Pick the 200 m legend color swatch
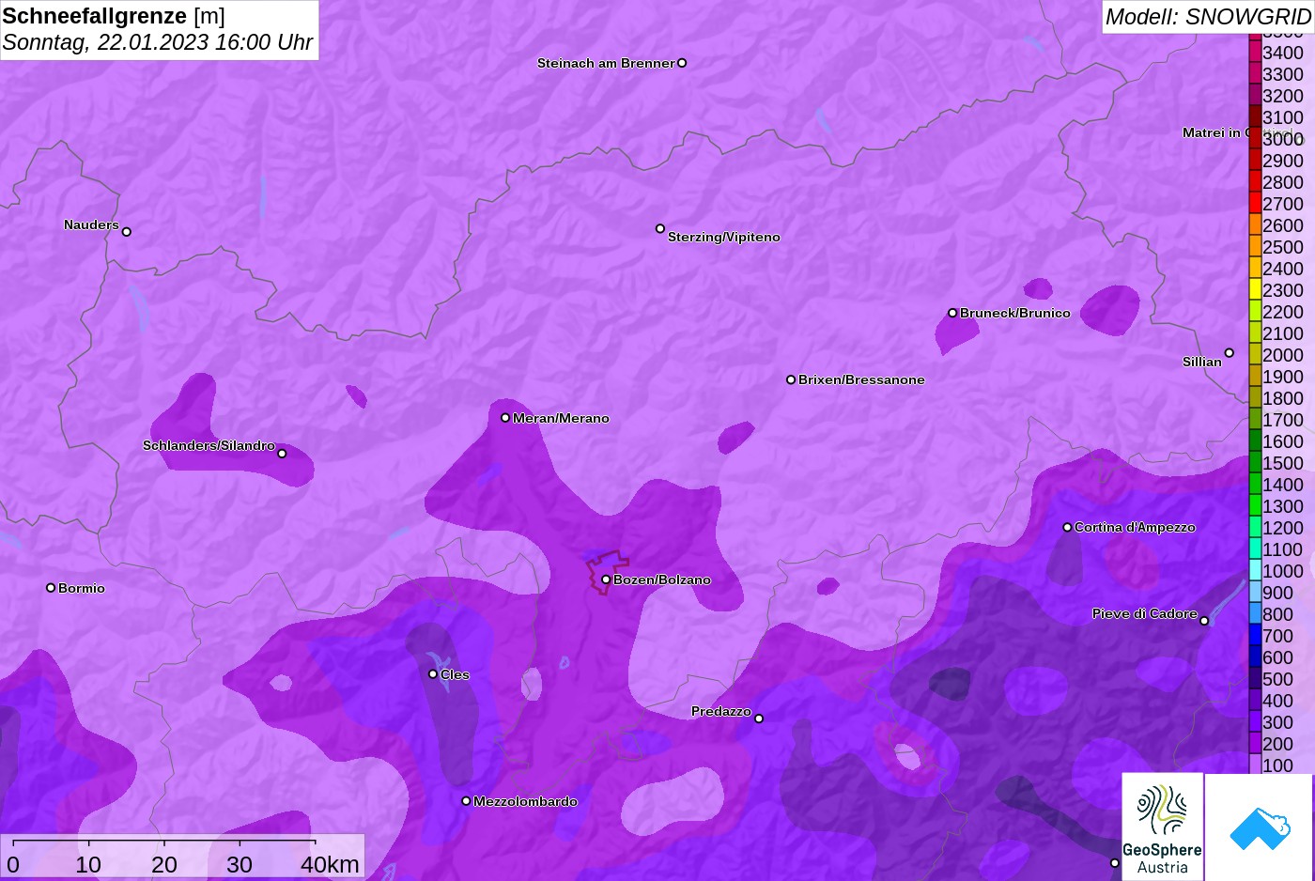Screen dimensions: 1315x881 (x=1255, y=744)
